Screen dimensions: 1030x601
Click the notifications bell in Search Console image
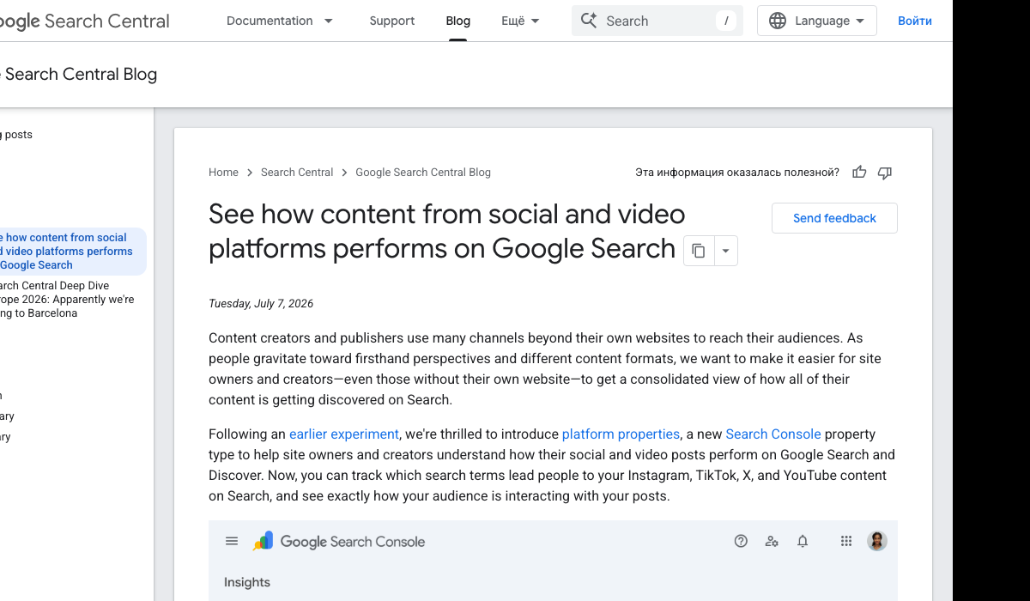tap(803, 541)
